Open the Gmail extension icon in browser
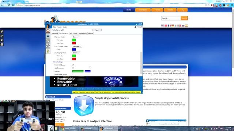 (212, 5)
